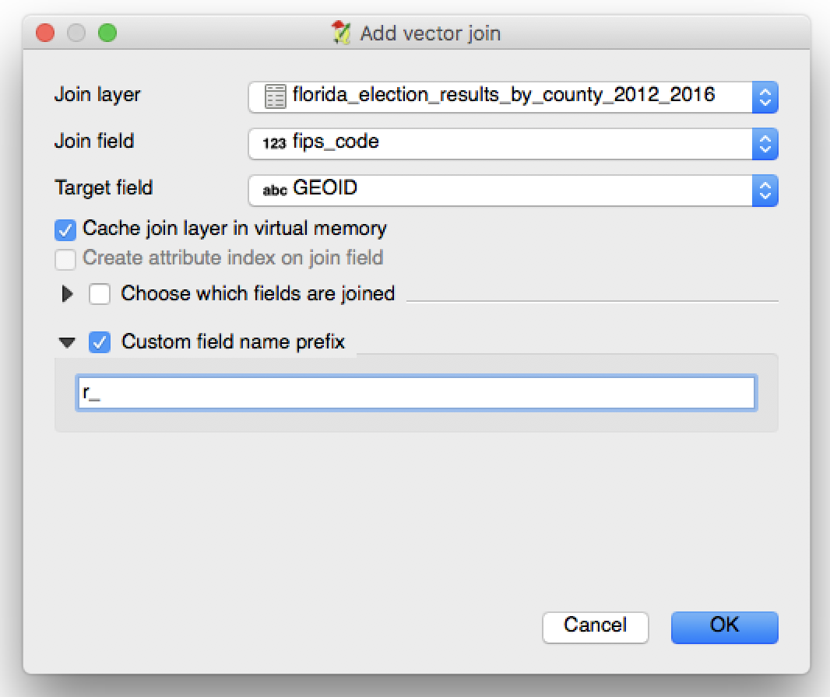Open the Target field dropdown
Screen dimensions: 830x697
(x=513, y=190)
